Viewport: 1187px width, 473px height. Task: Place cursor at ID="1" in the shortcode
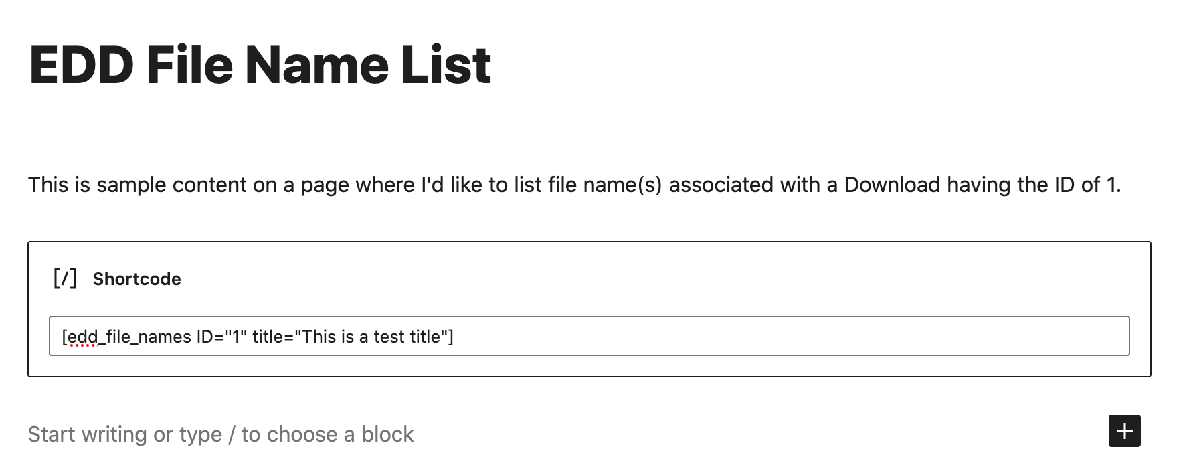[221, 337]
